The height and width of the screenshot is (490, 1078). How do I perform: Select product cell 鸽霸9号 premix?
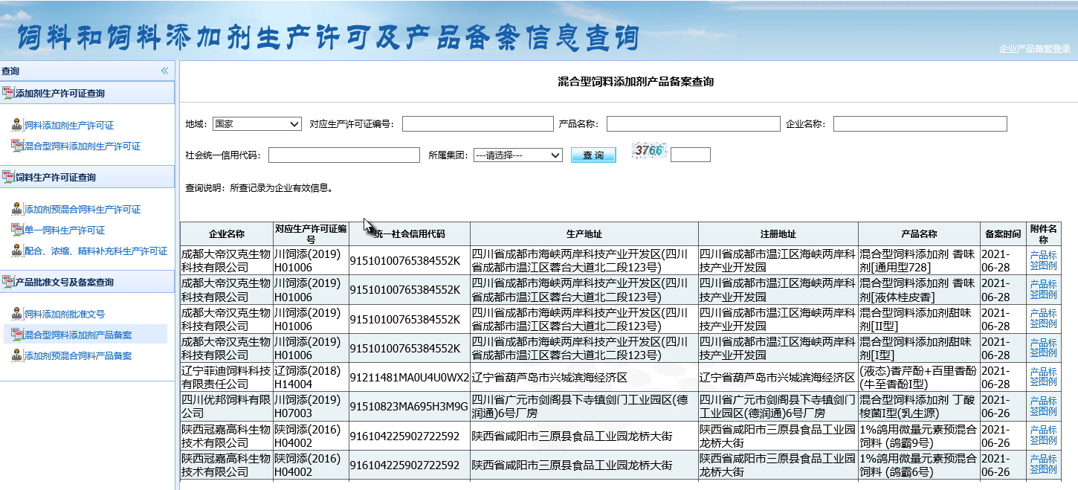[x=919, y=436]
